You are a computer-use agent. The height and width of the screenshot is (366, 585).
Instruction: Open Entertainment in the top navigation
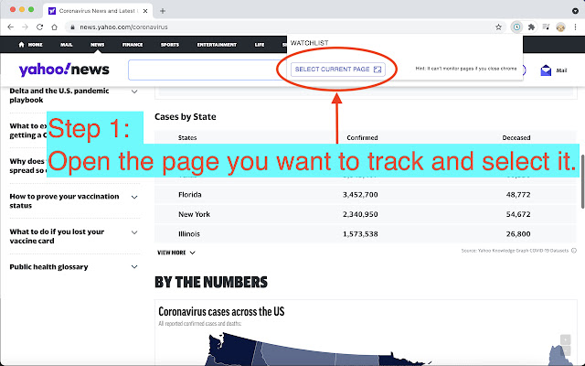pyautogui.click(x=217, y=45)
